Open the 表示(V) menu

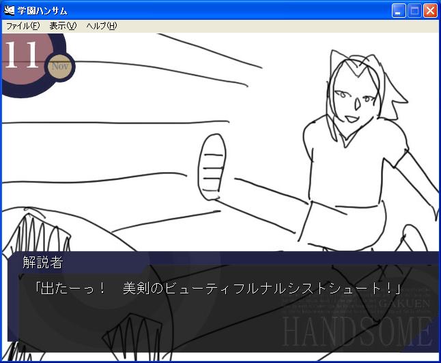[x=63, y=26]
